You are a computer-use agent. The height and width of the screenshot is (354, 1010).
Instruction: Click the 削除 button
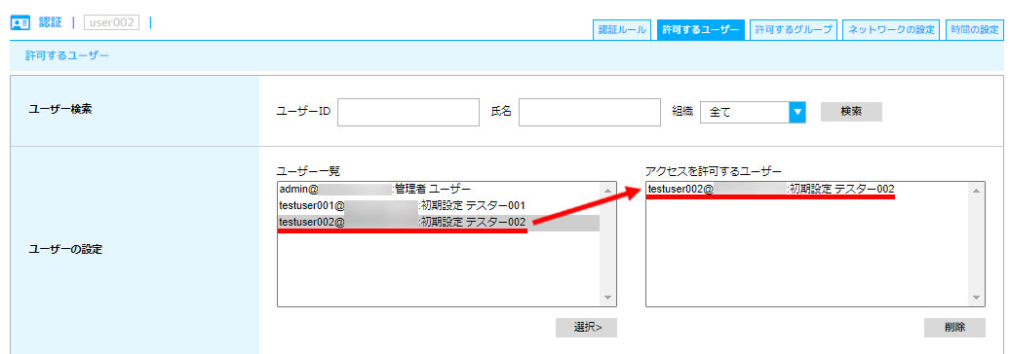954,327
